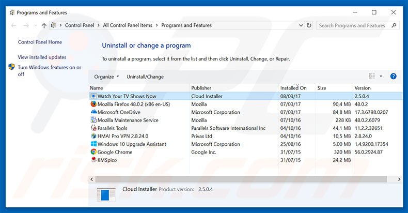Click the horizontal scrollbar right arrow

click(399, 179)
